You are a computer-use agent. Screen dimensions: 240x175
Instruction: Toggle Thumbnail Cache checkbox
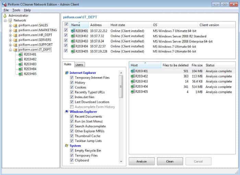click(72, 136)
